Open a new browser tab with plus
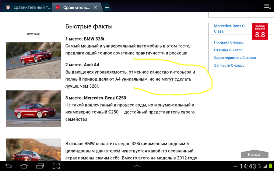274x171 pixels. (x=107, y=8)
